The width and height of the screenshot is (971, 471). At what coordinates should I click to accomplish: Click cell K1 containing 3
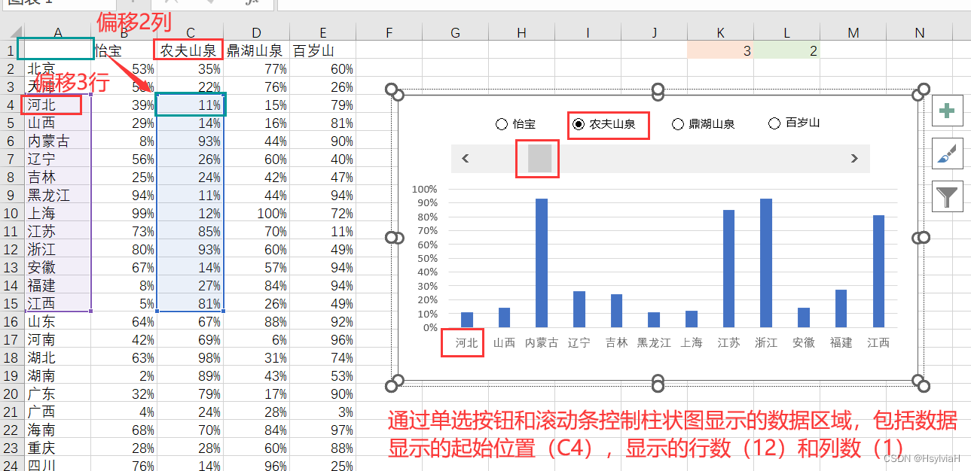pos(721,50)
